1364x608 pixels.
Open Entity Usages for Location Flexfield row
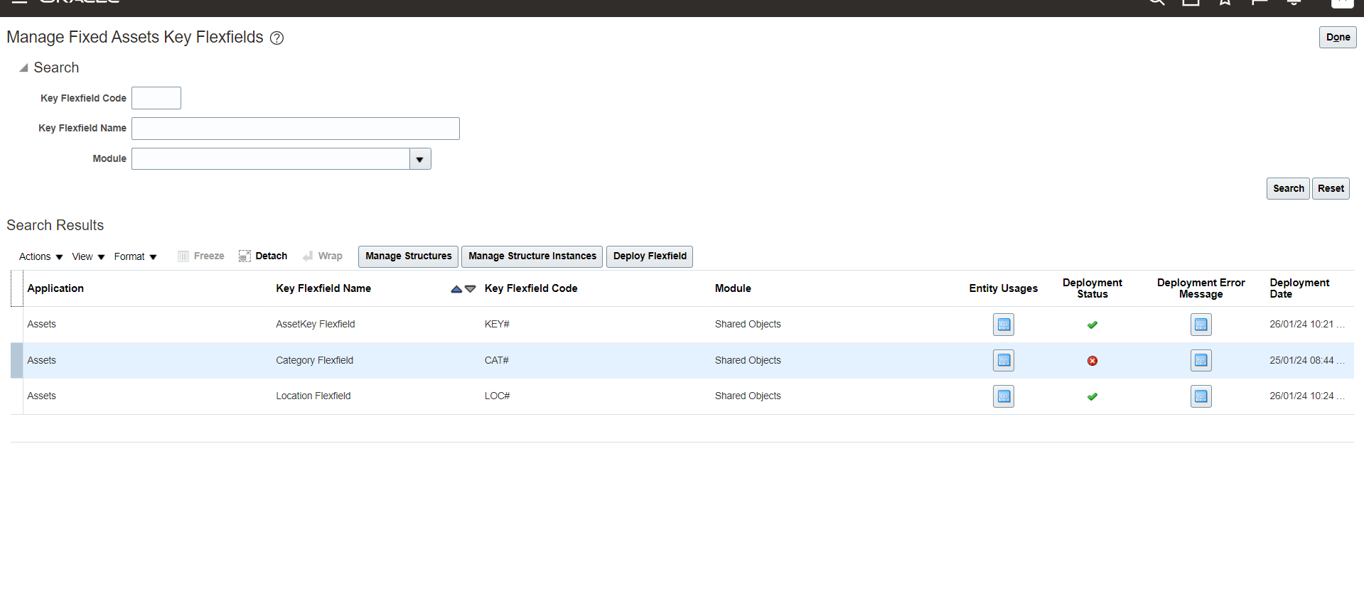click(1003, 396)
